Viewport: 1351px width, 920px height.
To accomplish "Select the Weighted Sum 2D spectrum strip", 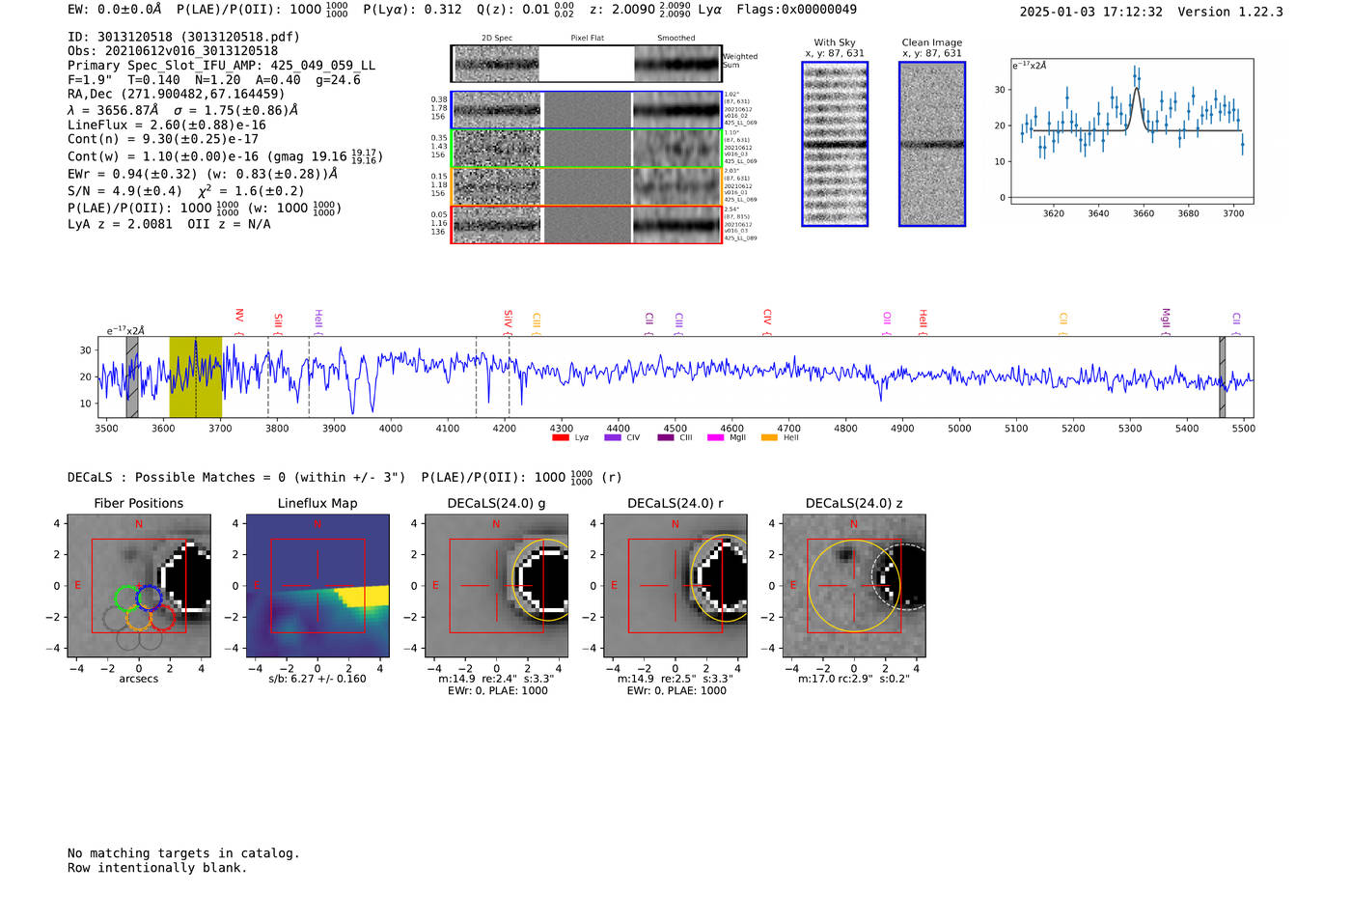I will (587, 64).
